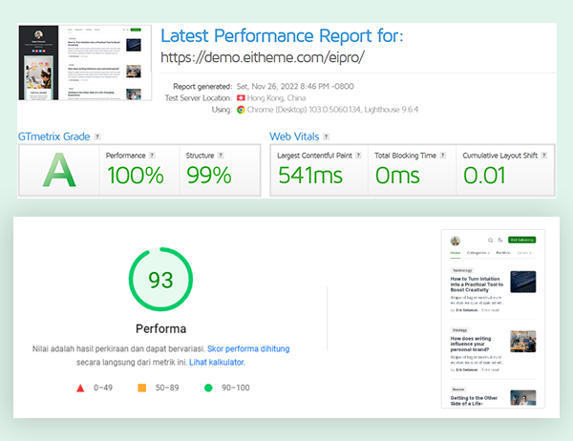Toggle dark mode in the mobile preview
Screen dimensions: 573x441
point(499,241)
